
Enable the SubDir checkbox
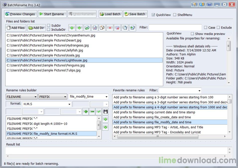click(x=49, y=25)
